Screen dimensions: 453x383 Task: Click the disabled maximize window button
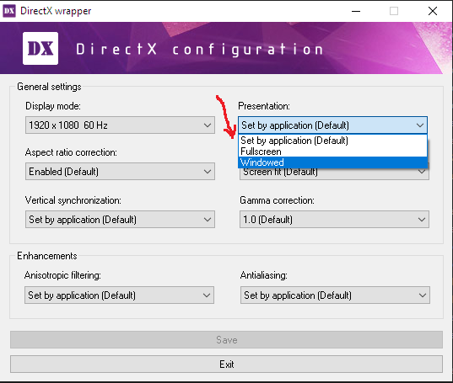tap(394, 11)
